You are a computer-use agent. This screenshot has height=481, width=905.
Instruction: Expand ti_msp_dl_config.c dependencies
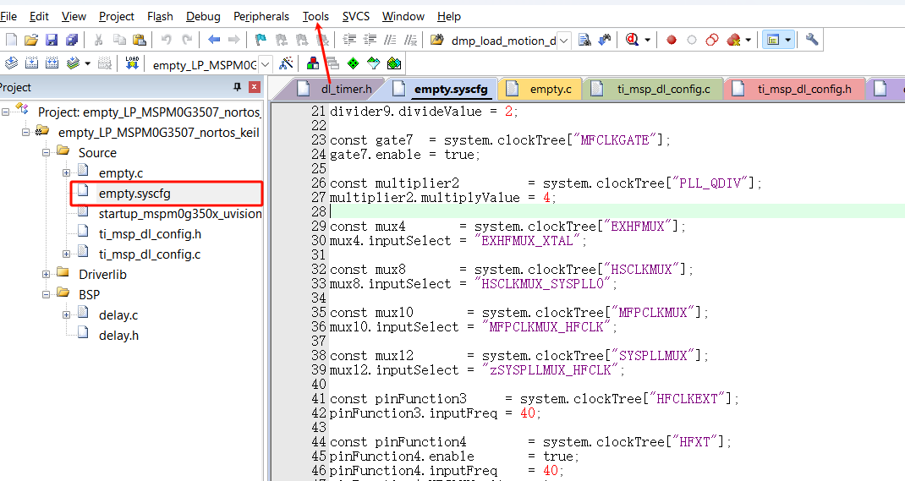coord(66,254)
